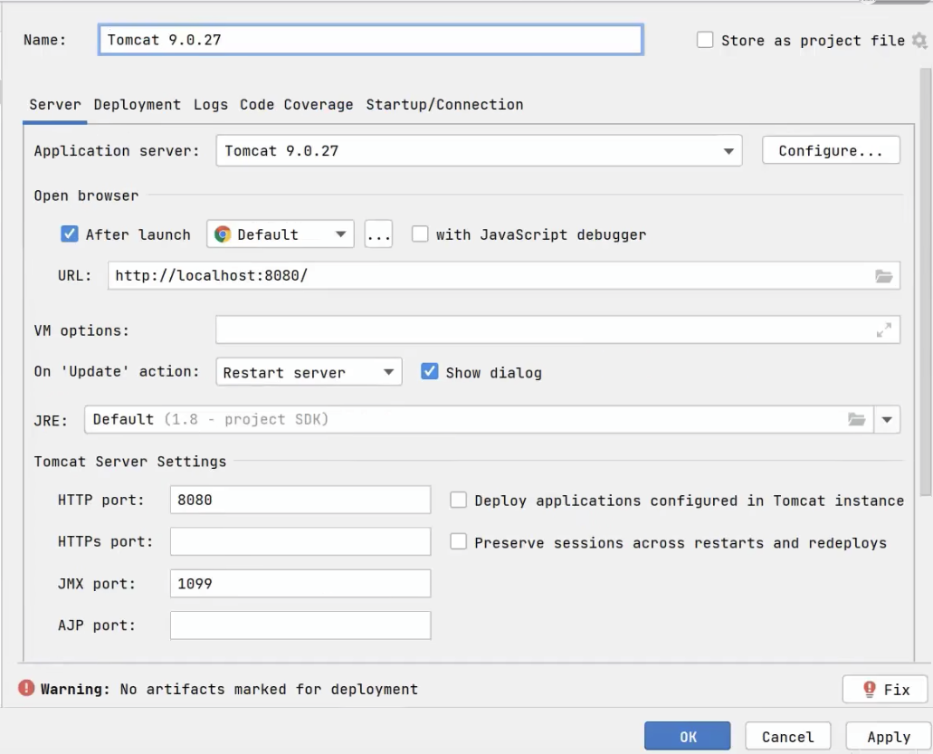Open the Startup/Connection tab
Screen dimensions: 933x754
coord(444,105)
